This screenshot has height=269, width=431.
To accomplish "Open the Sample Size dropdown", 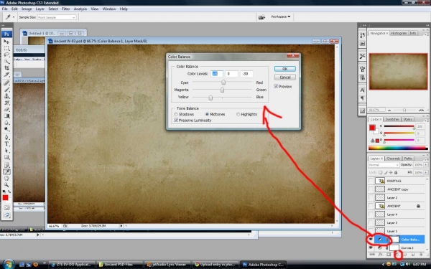I will (x=56, y=17).
